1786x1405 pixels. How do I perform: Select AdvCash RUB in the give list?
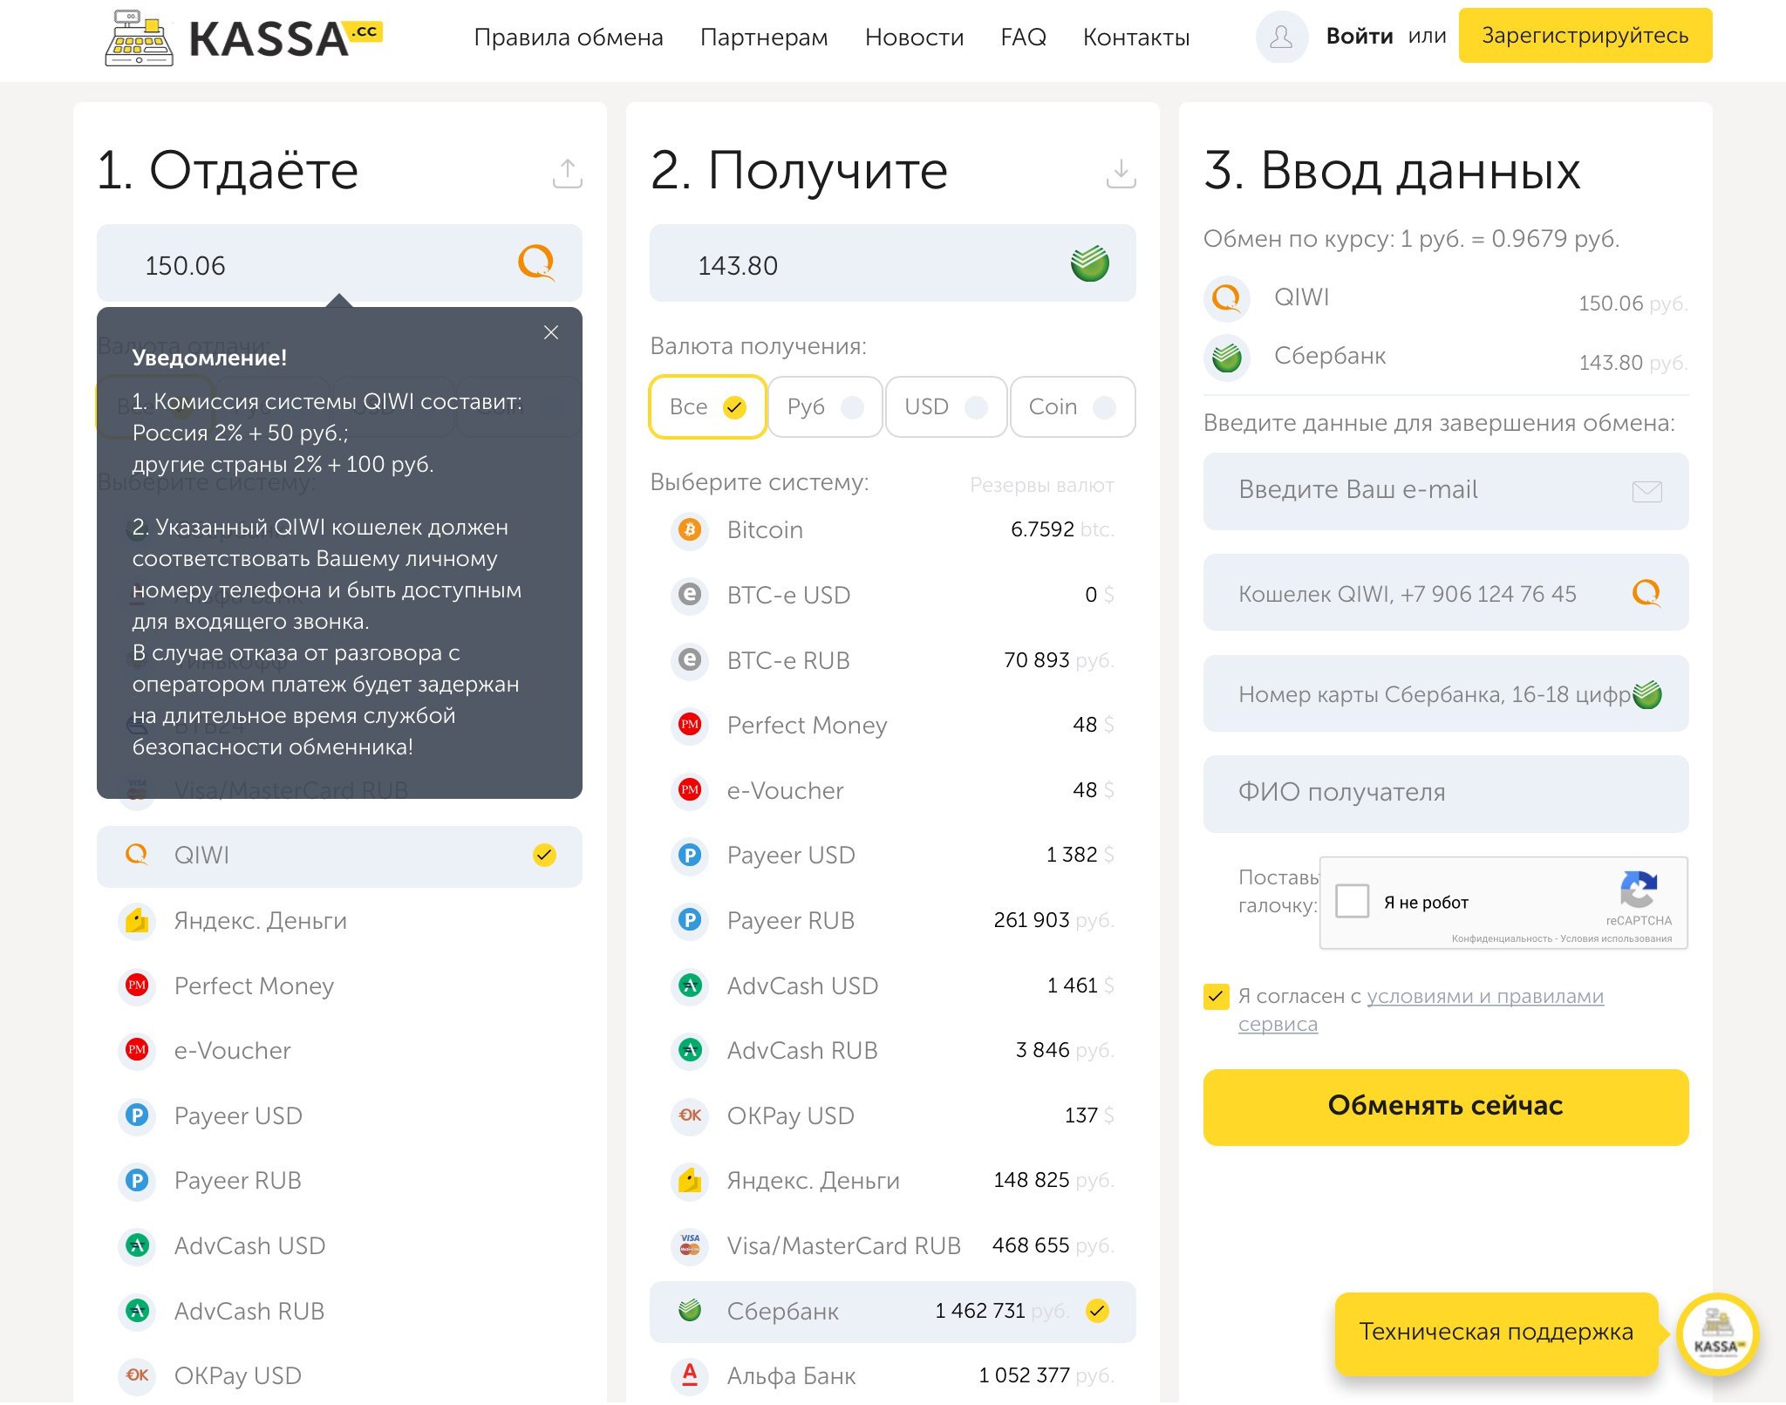(x=339, y=1310)
